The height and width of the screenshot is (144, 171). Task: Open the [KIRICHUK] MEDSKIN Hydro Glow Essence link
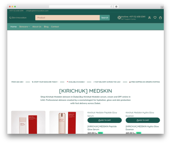[142, 128]
